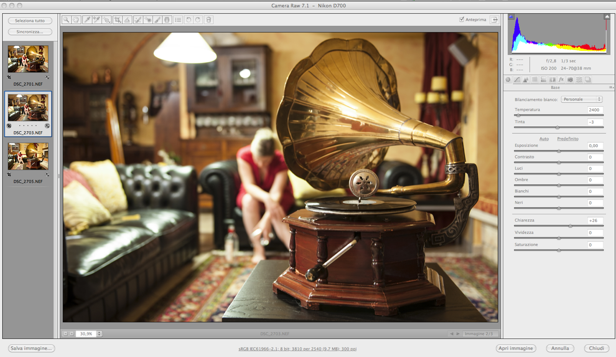616x357 pixels.
Task: Toggle full screen mode icon
Action: [x=494, y=20]
